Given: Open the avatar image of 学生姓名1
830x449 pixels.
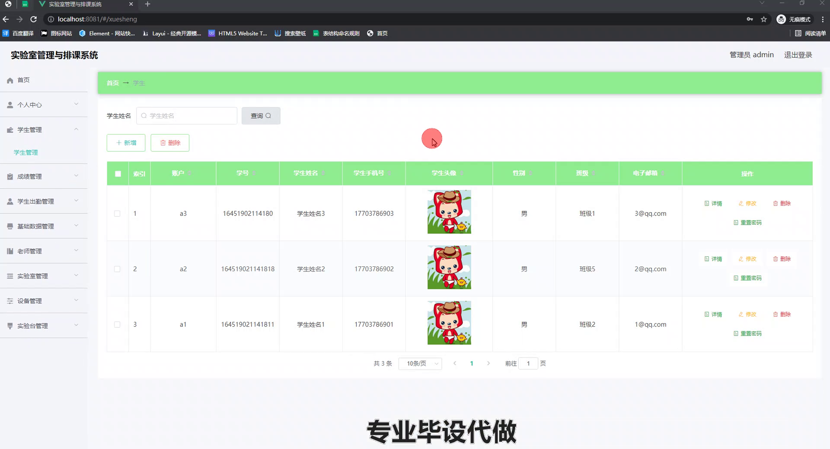Looking at the screenshot, I should pos(449,323).
